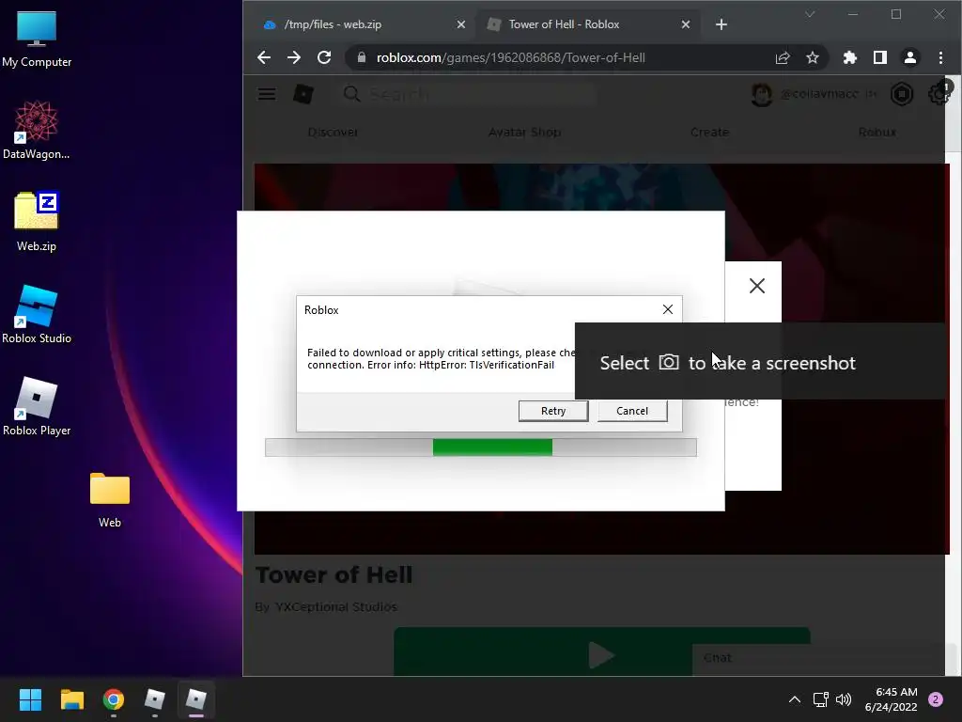Go back in Chrome browser
Viewport: 962px width, 722px height.
pyautogui.click(x=264, y=57)
